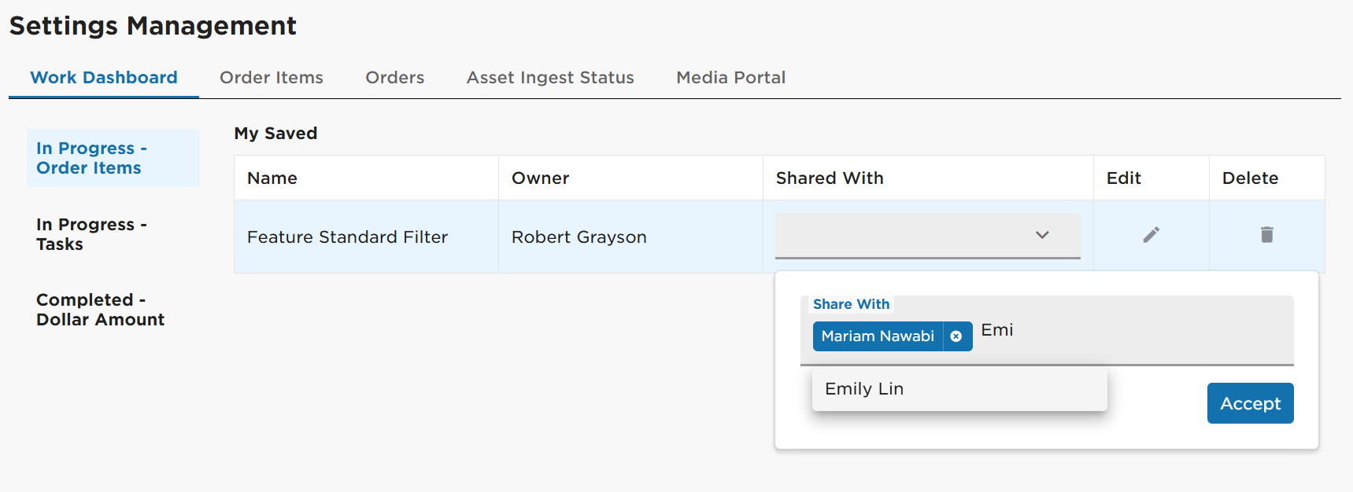The width and height of the screenshot is (1353, 492).
Task: Select In Progress - Order Items sidebar item
Action: coord(113,158)
